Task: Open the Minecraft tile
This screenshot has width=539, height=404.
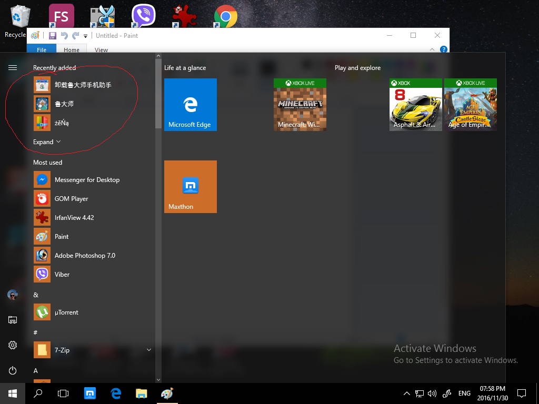Action: (300, 105)
